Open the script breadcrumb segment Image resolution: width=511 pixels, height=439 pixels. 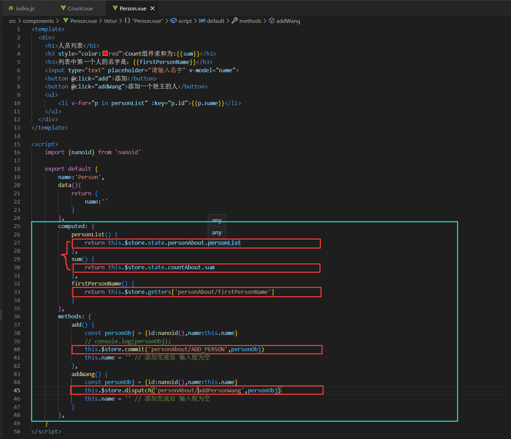click(x=185, y=21)
